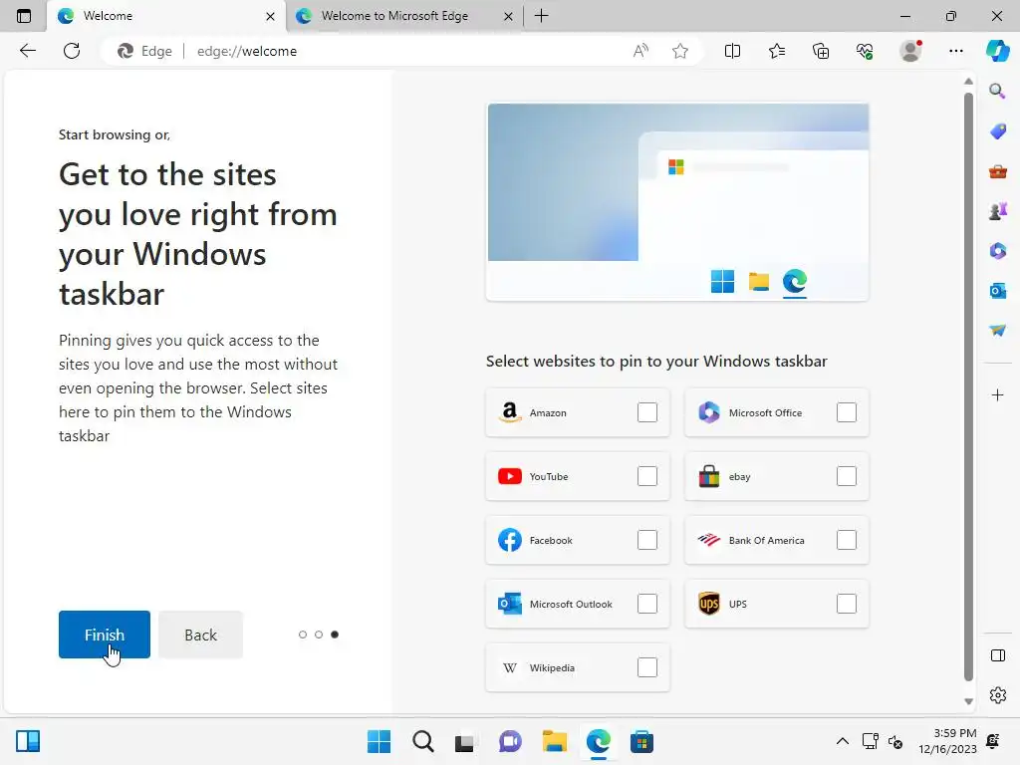1020x765 pixels.
Task: Open sidebar settings gear
Action: [997, 695]
